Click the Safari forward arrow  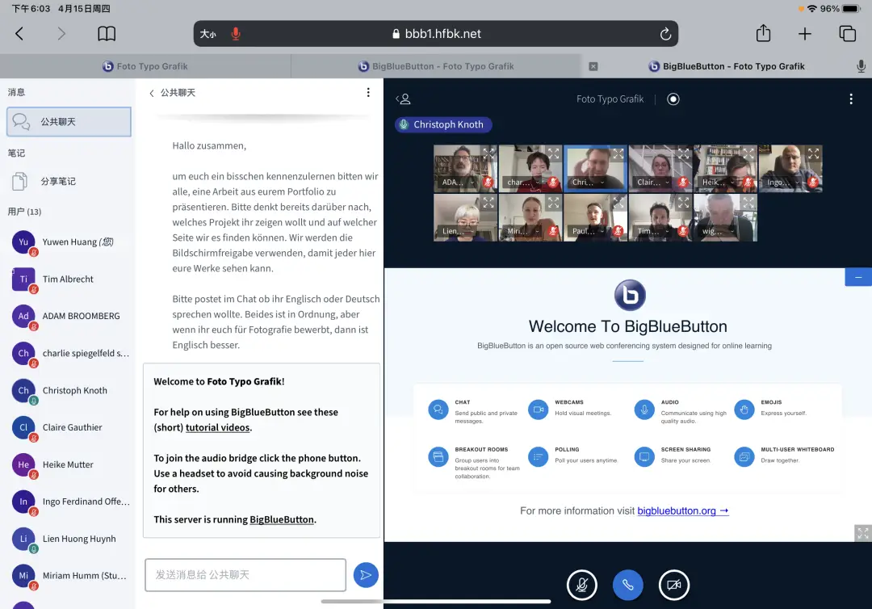click(61, 34)
